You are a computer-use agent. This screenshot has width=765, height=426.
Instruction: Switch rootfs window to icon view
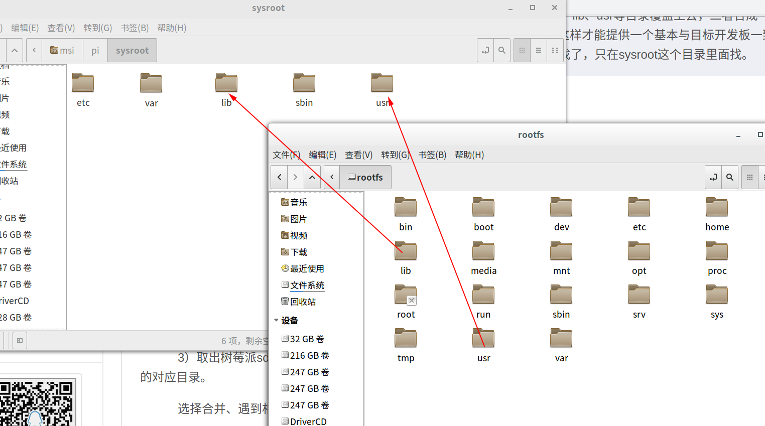(750, 177)
